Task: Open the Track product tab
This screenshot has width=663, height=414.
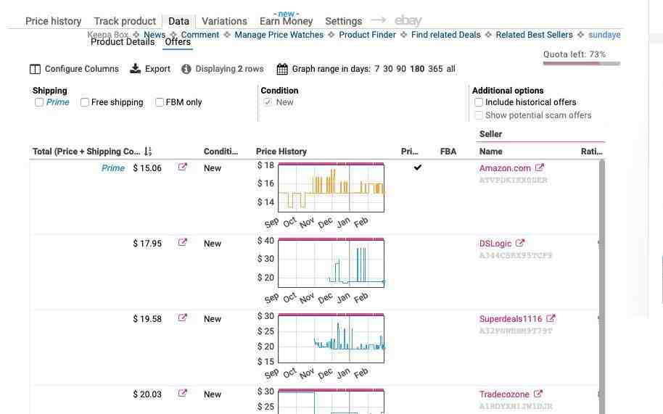Action: click(x=125, y=21)
